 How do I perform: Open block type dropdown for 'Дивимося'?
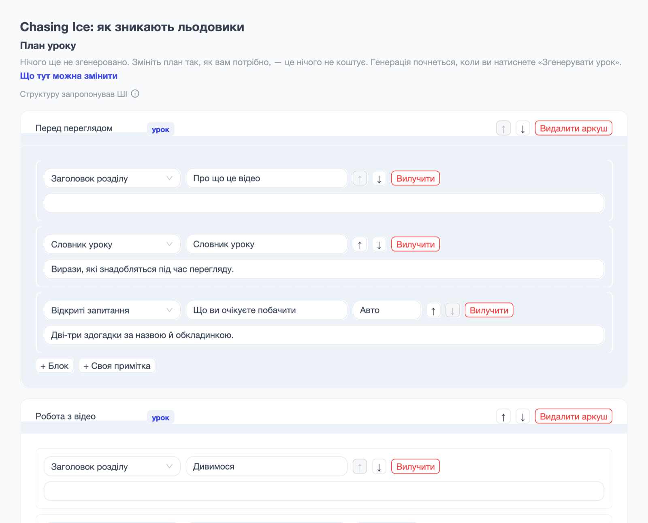tap(112, 467)
